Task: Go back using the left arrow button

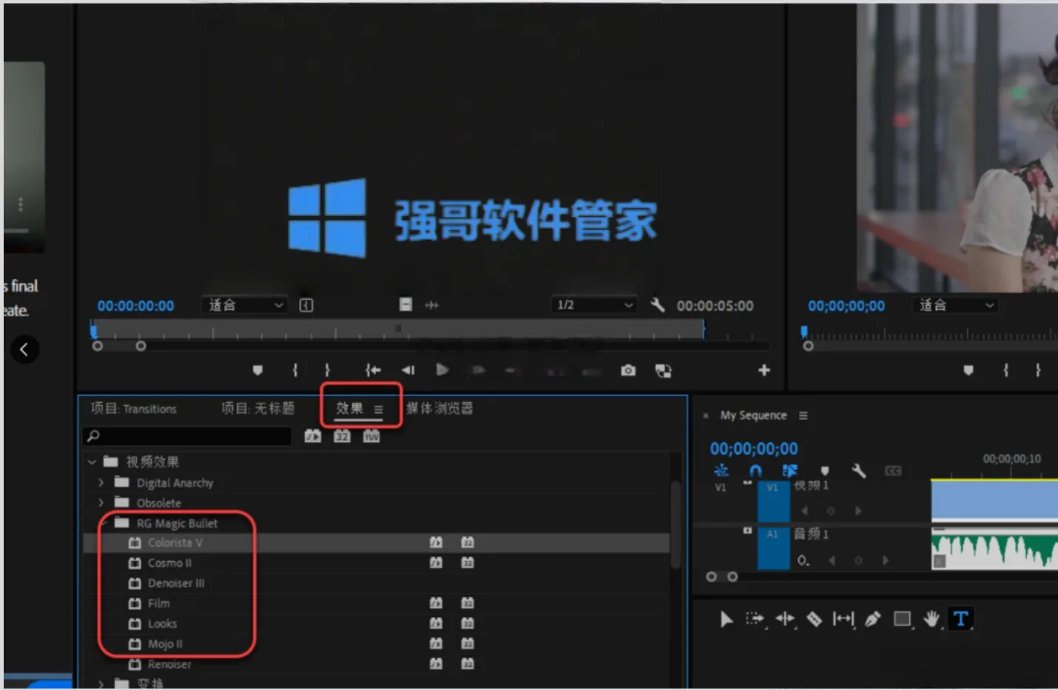Action: tap(24, 349)
